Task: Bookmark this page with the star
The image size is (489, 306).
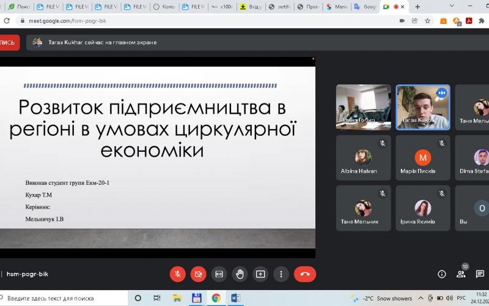Action: pos(427,21)
